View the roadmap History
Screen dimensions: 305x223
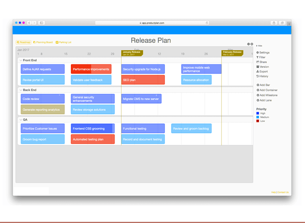pos(263,76)
